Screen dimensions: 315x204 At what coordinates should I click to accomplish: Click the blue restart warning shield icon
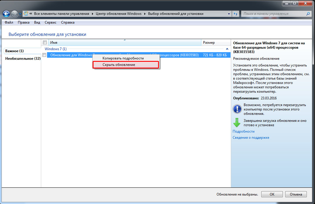tap(237, 109)
